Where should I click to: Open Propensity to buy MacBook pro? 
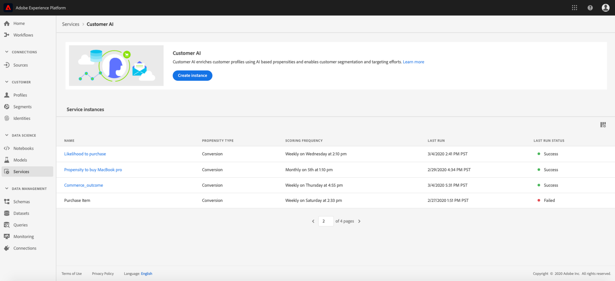pyautogui.click(x=93, y=169)
